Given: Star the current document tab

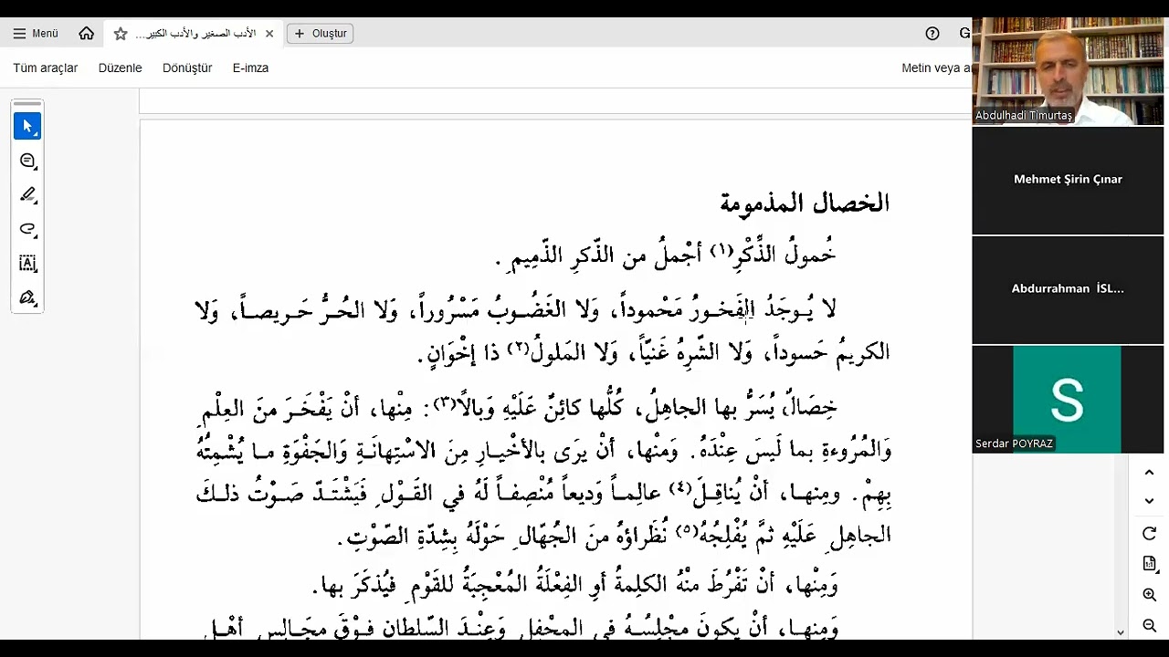Looking at the screenshot, I should click(121, 34).
